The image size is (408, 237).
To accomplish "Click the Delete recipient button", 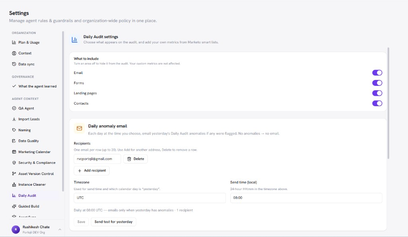I will tap(135, 159).
